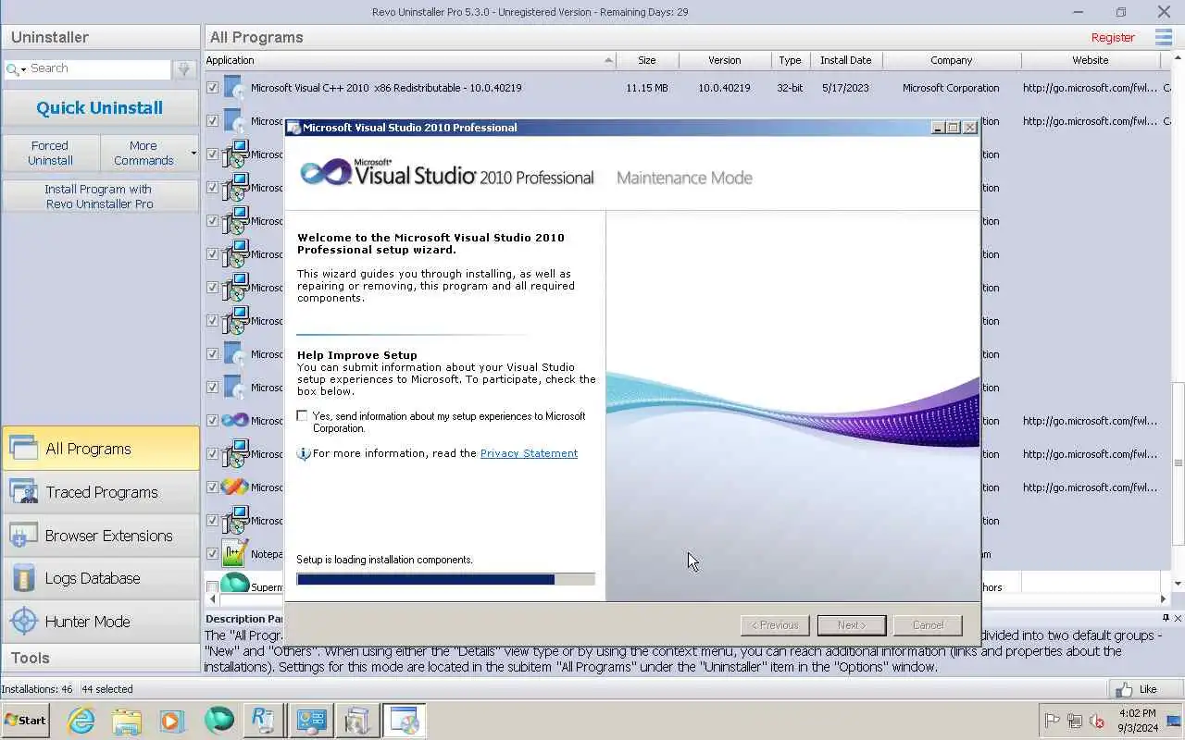The image size is (1185, 740).
Task: Sort by the Size column header
Action: (647, 60)
